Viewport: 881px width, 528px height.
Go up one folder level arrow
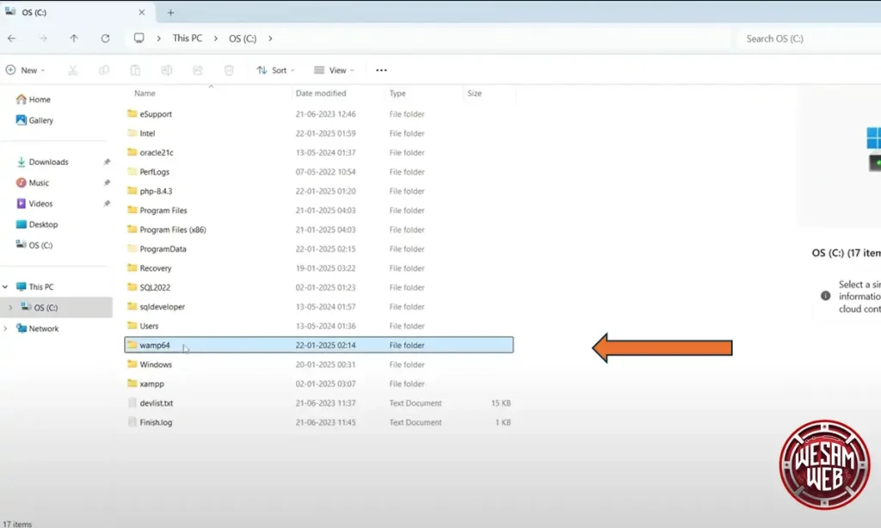74,38
